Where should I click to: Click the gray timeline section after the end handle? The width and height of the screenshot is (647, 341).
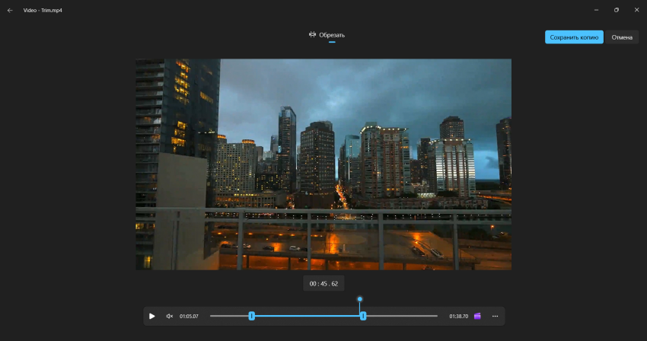click(402, 316)
